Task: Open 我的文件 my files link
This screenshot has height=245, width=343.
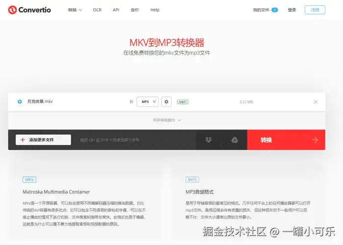Action: click(x=261, y=10)
